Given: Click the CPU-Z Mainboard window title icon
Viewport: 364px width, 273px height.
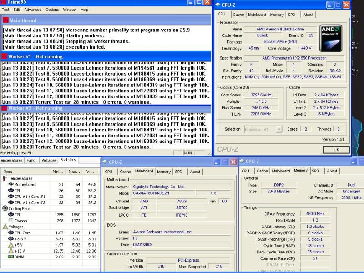Looking at the screenshot, I should [105, 162].
